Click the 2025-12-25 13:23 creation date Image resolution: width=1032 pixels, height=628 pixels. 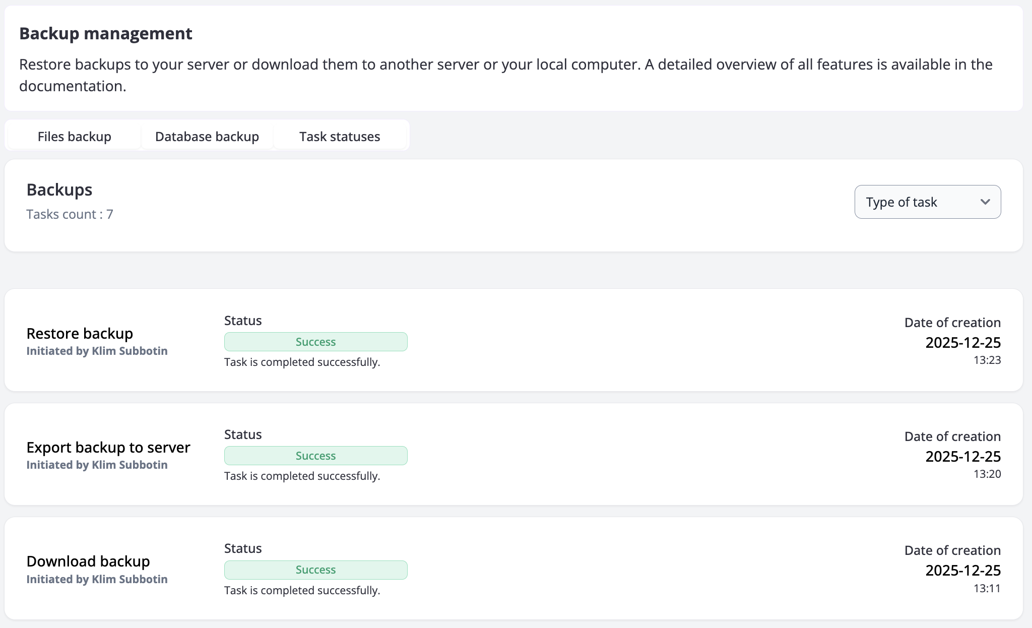(x=962, y=343)
